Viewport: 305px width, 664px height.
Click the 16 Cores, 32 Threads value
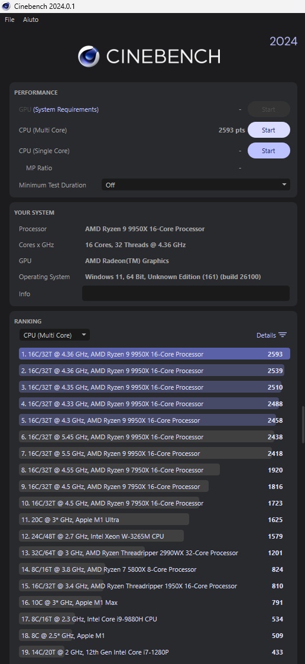coord(135,245)
